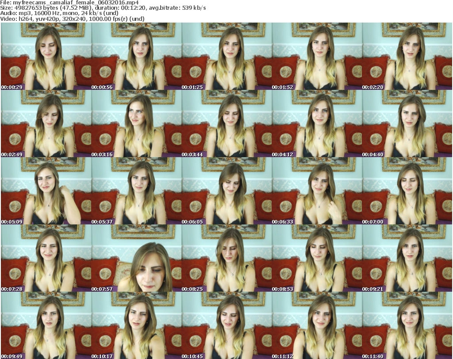Screen dimensions: 453x359
Task: Click the thumbnail stamped 00:04:12
Action: [x=317, y=124]
